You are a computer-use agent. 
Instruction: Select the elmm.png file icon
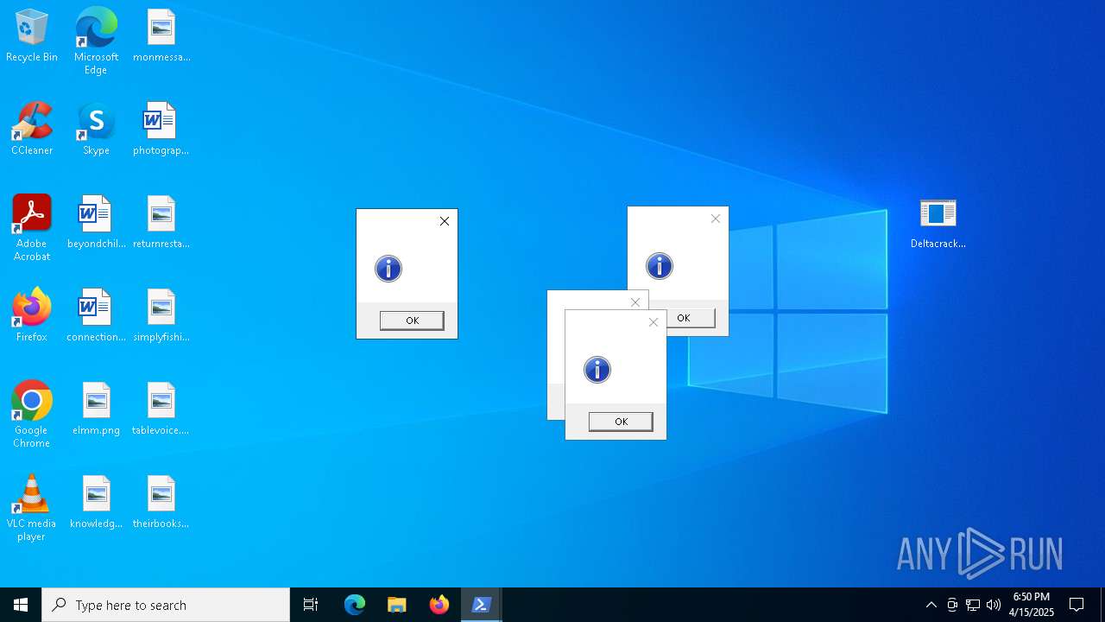point(96,409)
